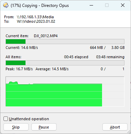Click the source path \\192.168.1.33\Media
131x134 pixels.
(35, 17)
